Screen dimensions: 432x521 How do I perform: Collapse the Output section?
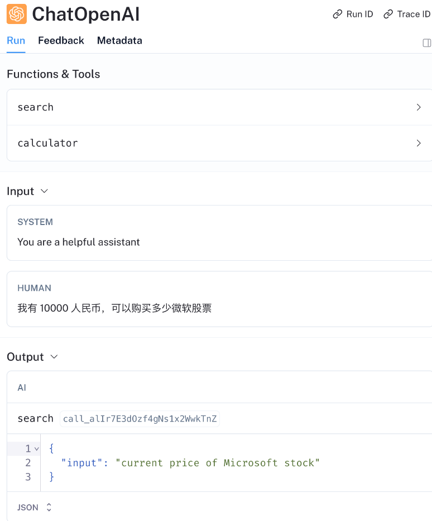tap(54, 357)
